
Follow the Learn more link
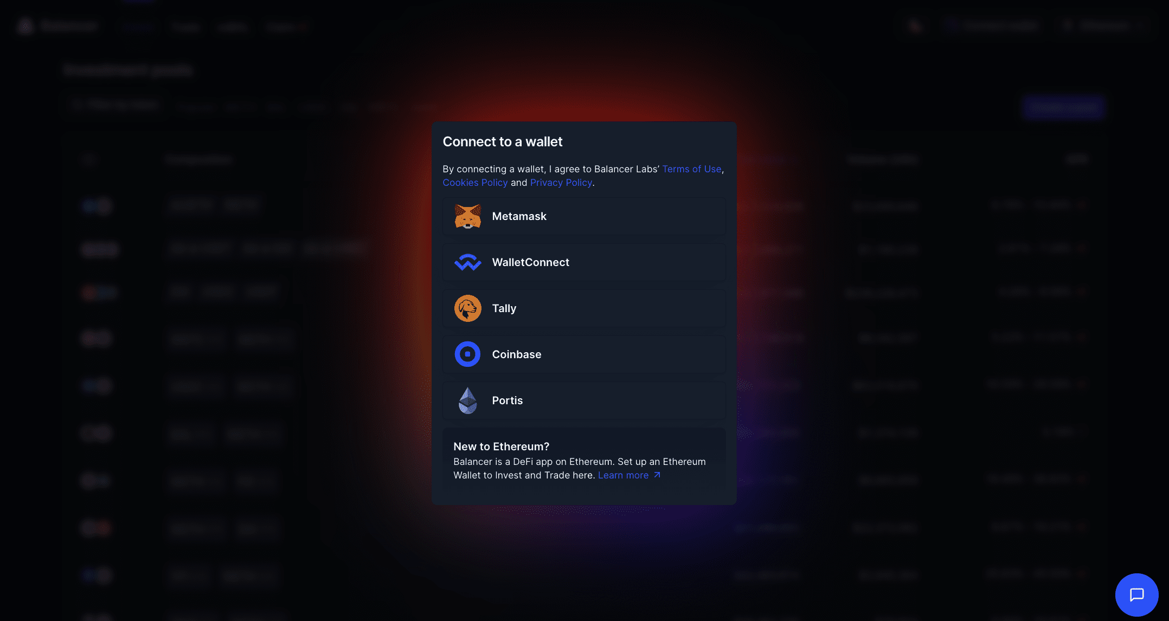point(623,475)
